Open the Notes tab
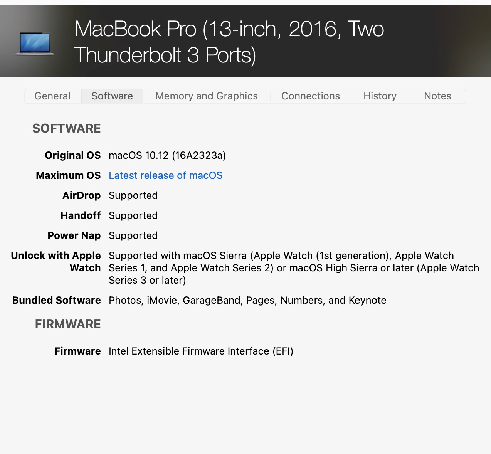 tap(437, 96)
